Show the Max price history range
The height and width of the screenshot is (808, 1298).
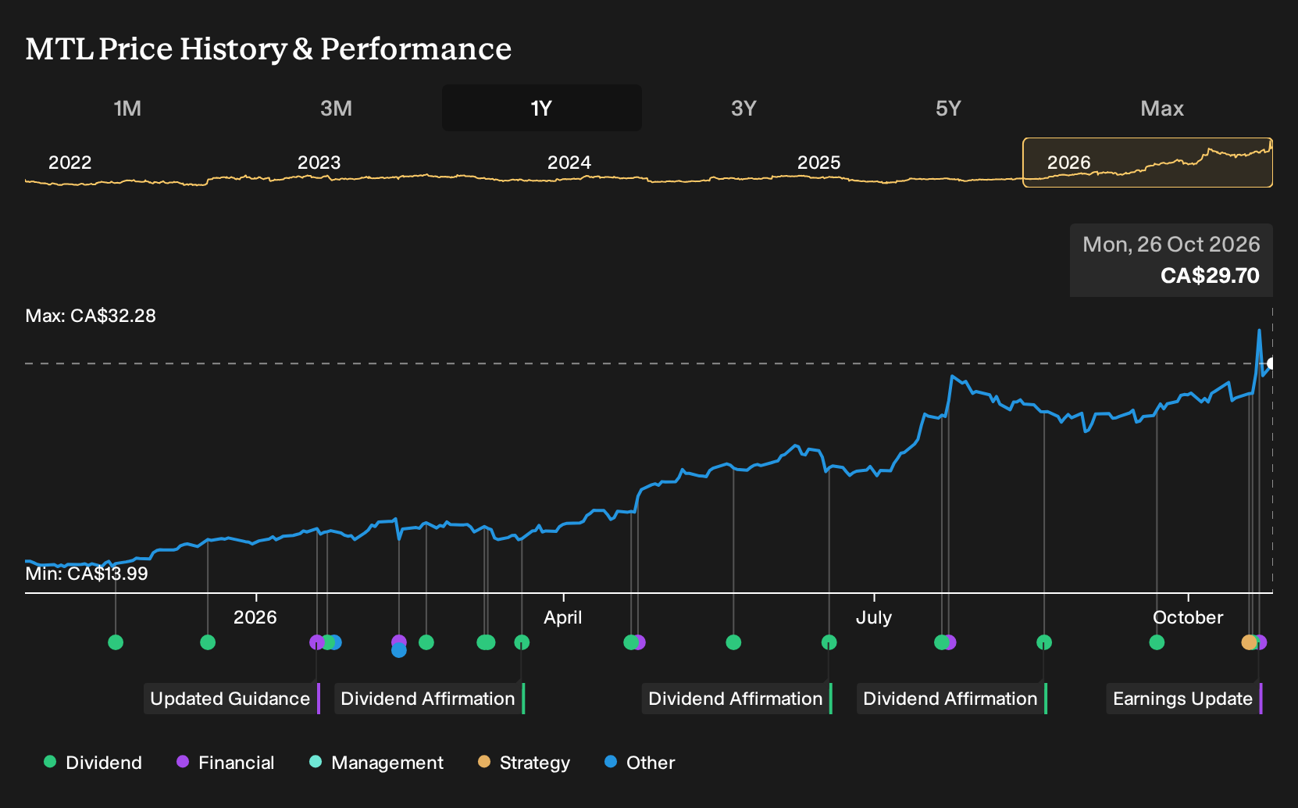1162,108
